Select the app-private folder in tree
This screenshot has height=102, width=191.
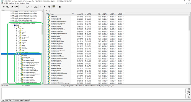24,41
